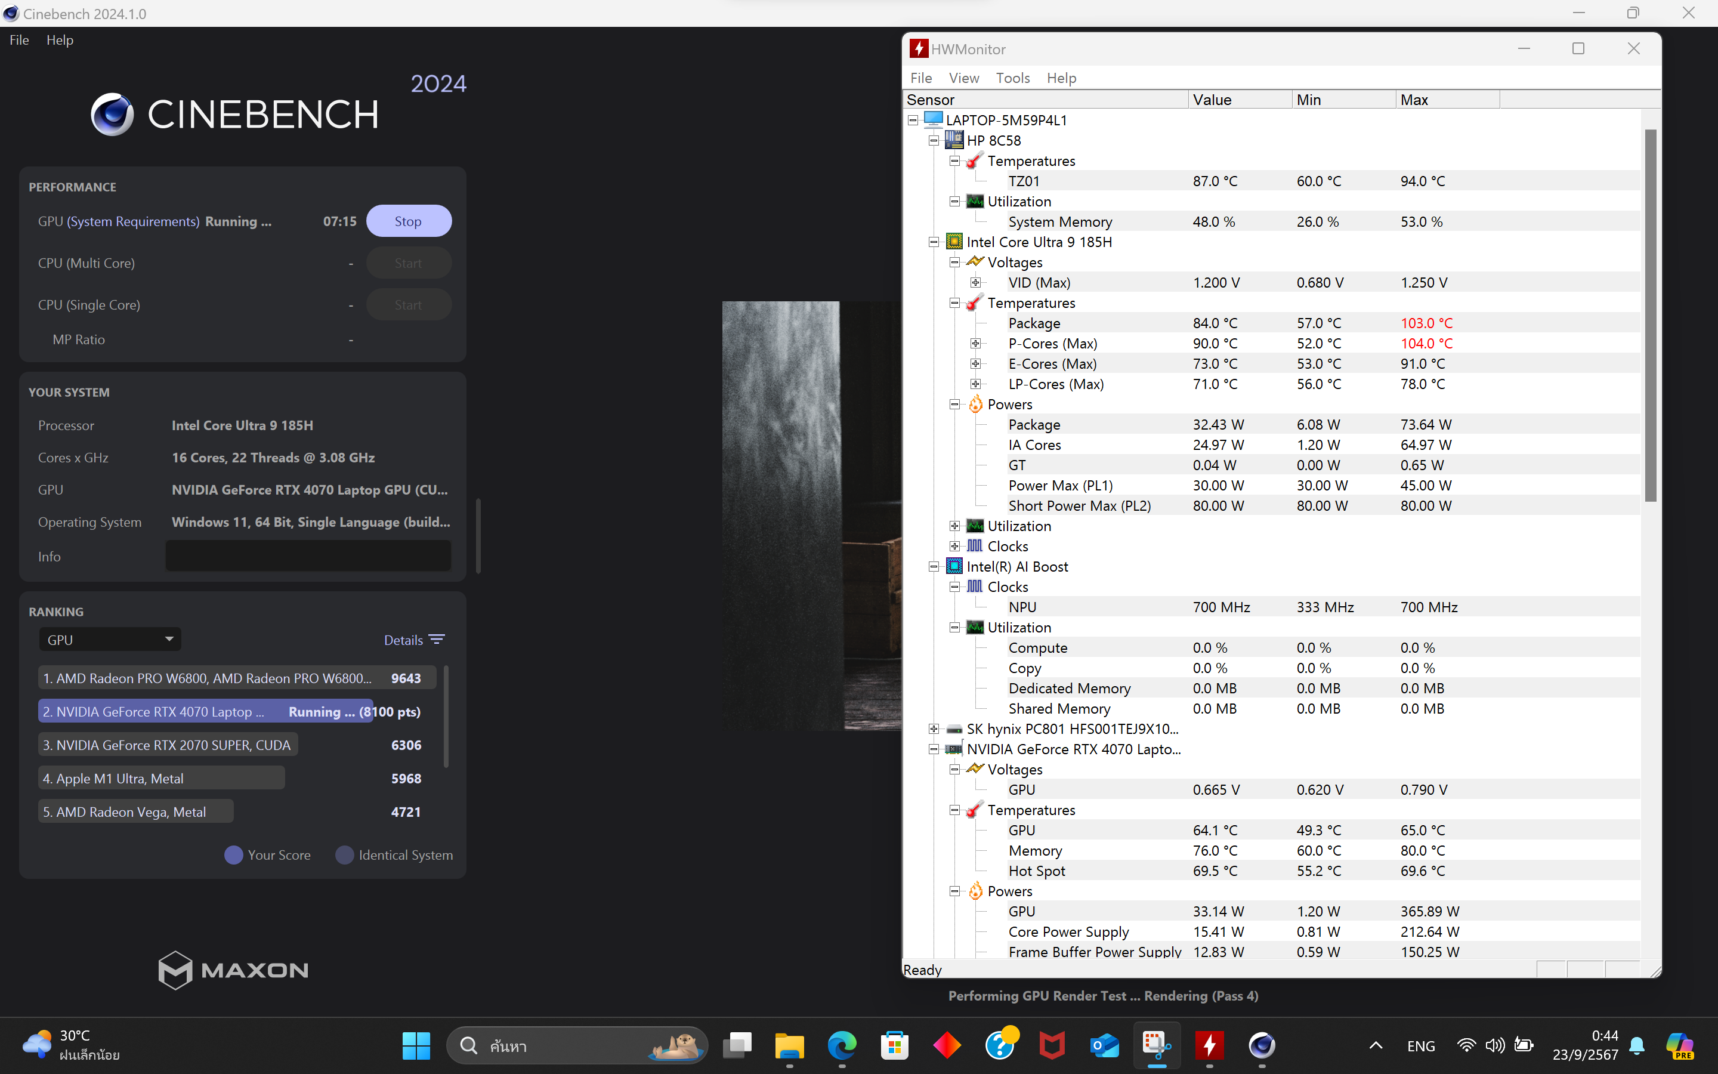The height and width of the screenshot is (1074, 1718).
Task: Open HWMonitor File menu
Action: pos(921,78)
